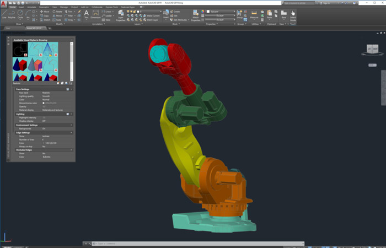Image resolution: width=386 pixels, height=248 pixels.
Task: Toggle the Shadow display setting row
Action: (x=44, y=121)
